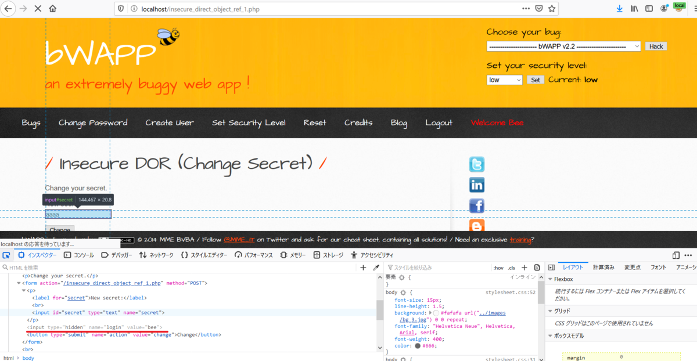697x361 pixels.
Task: Select the 計算済み sidebar tab
Action: point(603,268)
